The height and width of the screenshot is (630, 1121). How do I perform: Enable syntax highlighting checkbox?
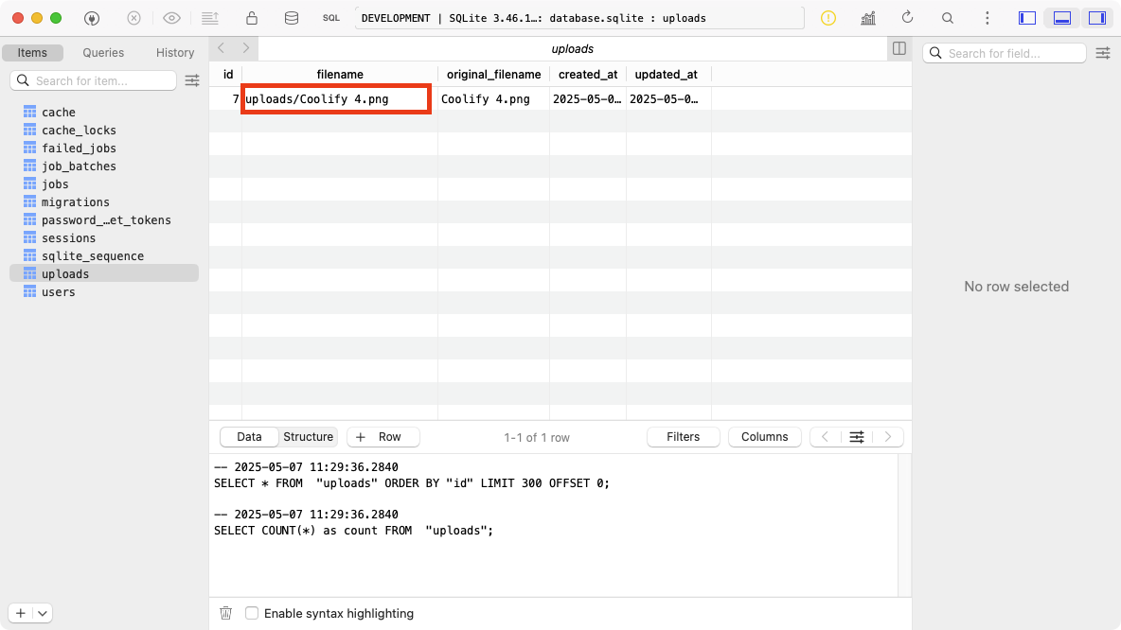tap(252, 613)
